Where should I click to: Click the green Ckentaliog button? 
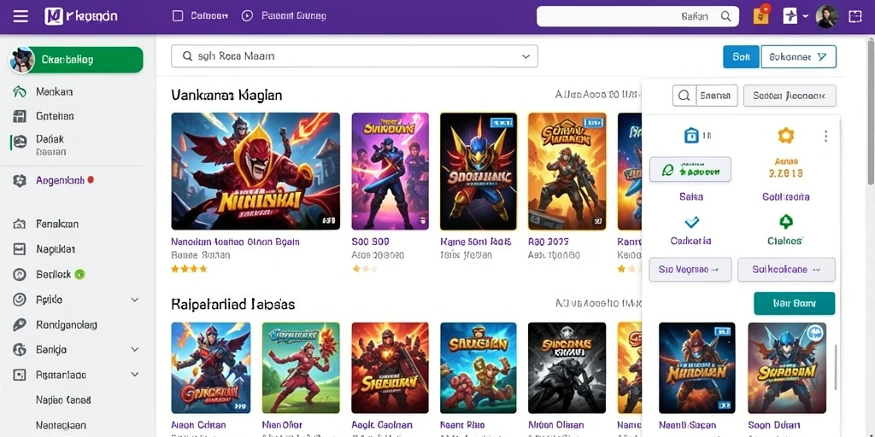tap(85, 60)
